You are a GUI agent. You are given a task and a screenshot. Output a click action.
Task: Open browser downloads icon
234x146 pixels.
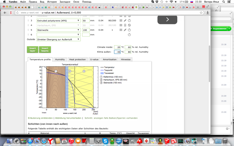tap(208, 13)
